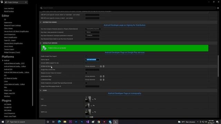Open Cortana from the taskbar
221x124 pixels.
[48, 122]
